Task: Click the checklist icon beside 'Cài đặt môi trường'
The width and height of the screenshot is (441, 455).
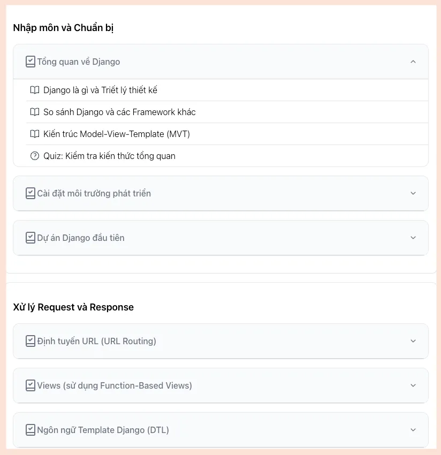Action: point(31,193)
